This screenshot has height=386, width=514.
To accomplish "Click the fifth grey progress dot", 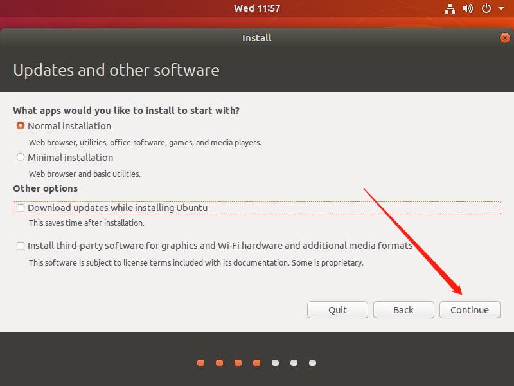I will coord(275,363).
